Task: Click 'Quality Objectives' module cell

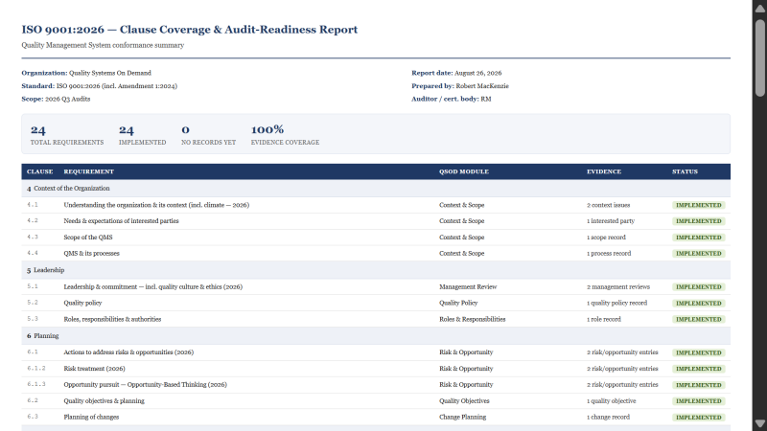Action: point(464,400)
